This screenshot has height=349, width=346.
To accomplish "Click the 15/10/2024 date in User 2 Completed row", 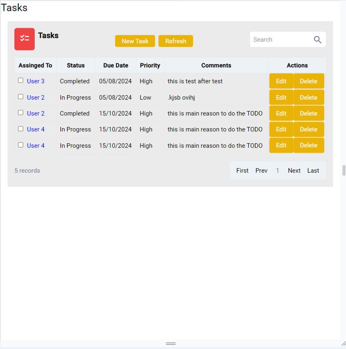I will click(x=115, y=114).
